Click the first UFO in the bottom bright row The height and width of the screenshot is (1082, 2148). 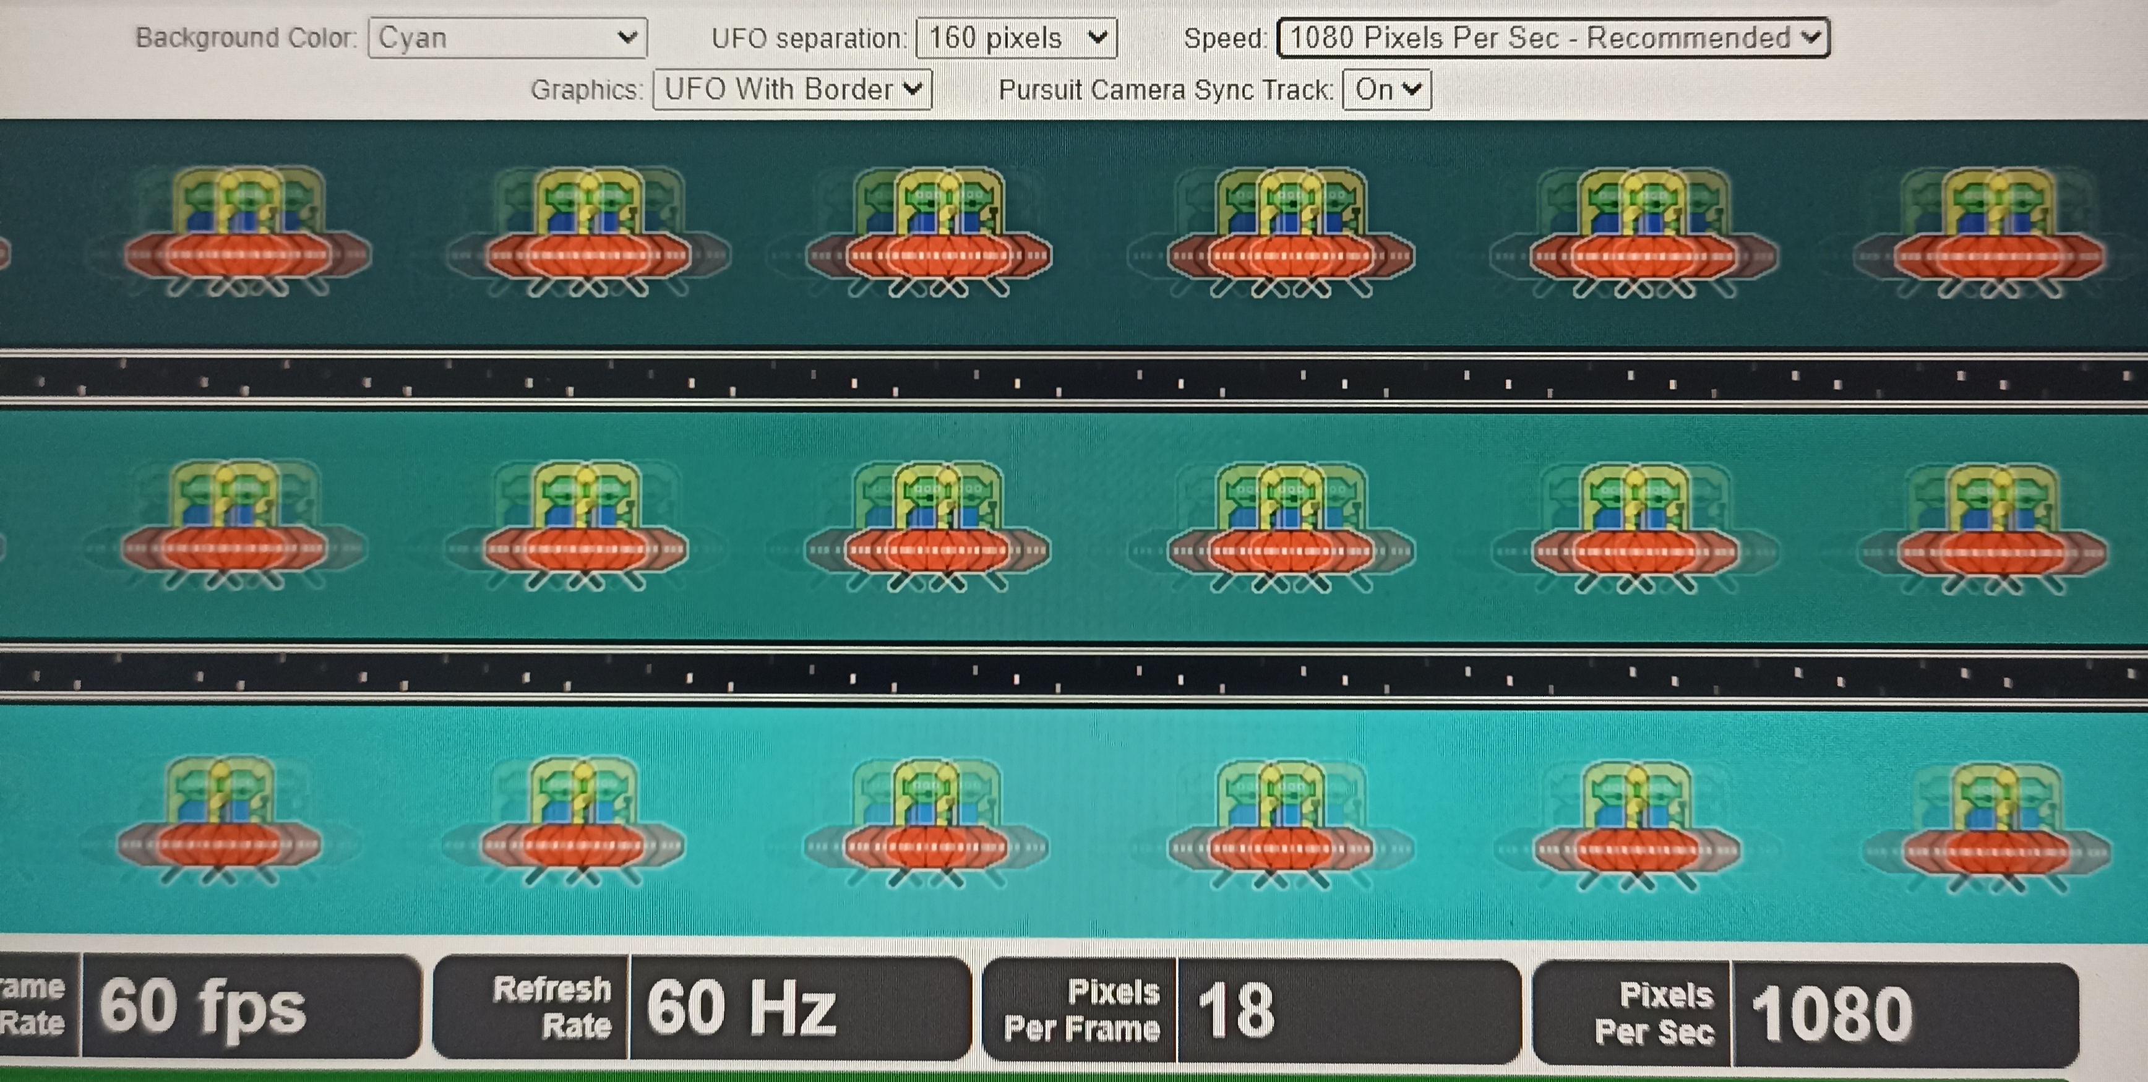point(218,823)
